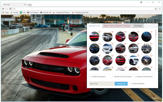Click the address bar field

click(x=85, y=9)
